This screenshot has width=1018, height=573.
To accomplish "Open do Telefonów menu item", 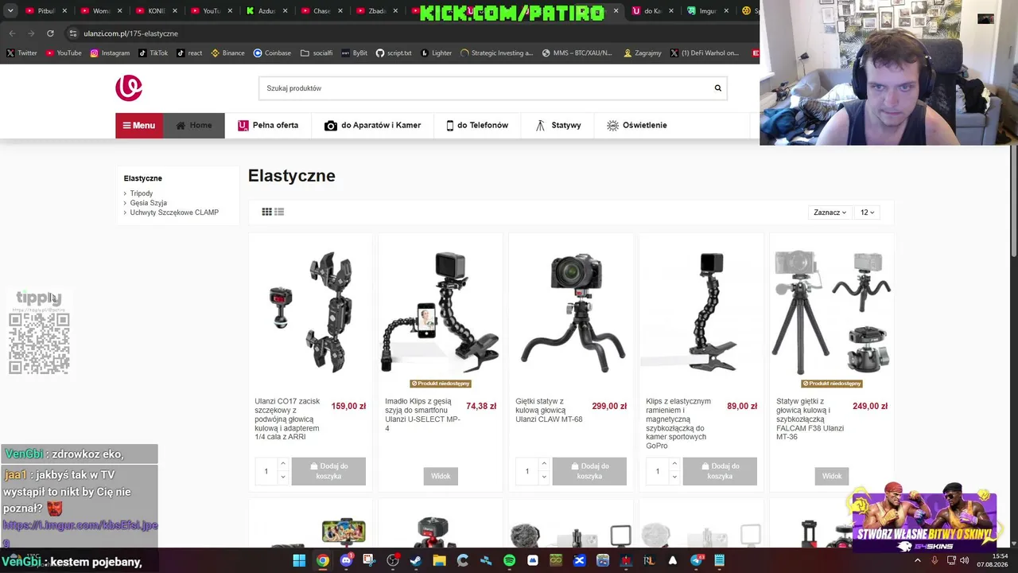I will tap(477, 125).
